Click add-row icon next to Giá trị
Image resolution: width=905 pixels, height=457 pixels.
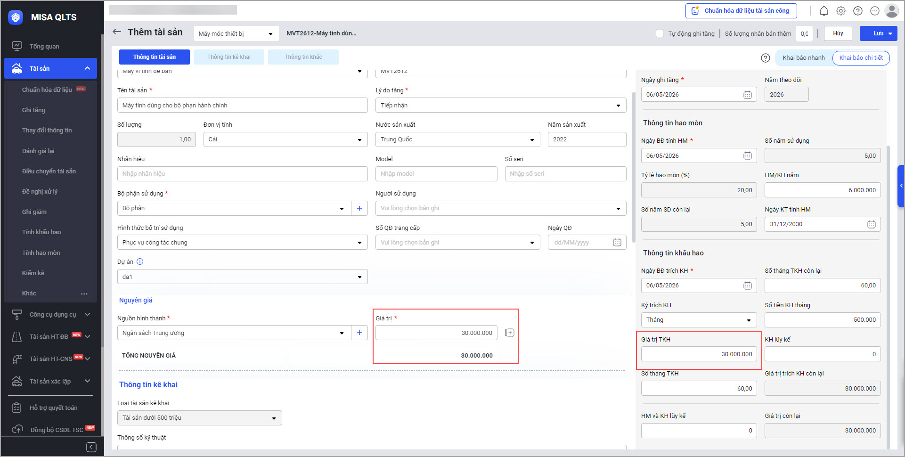coord(509,333)
